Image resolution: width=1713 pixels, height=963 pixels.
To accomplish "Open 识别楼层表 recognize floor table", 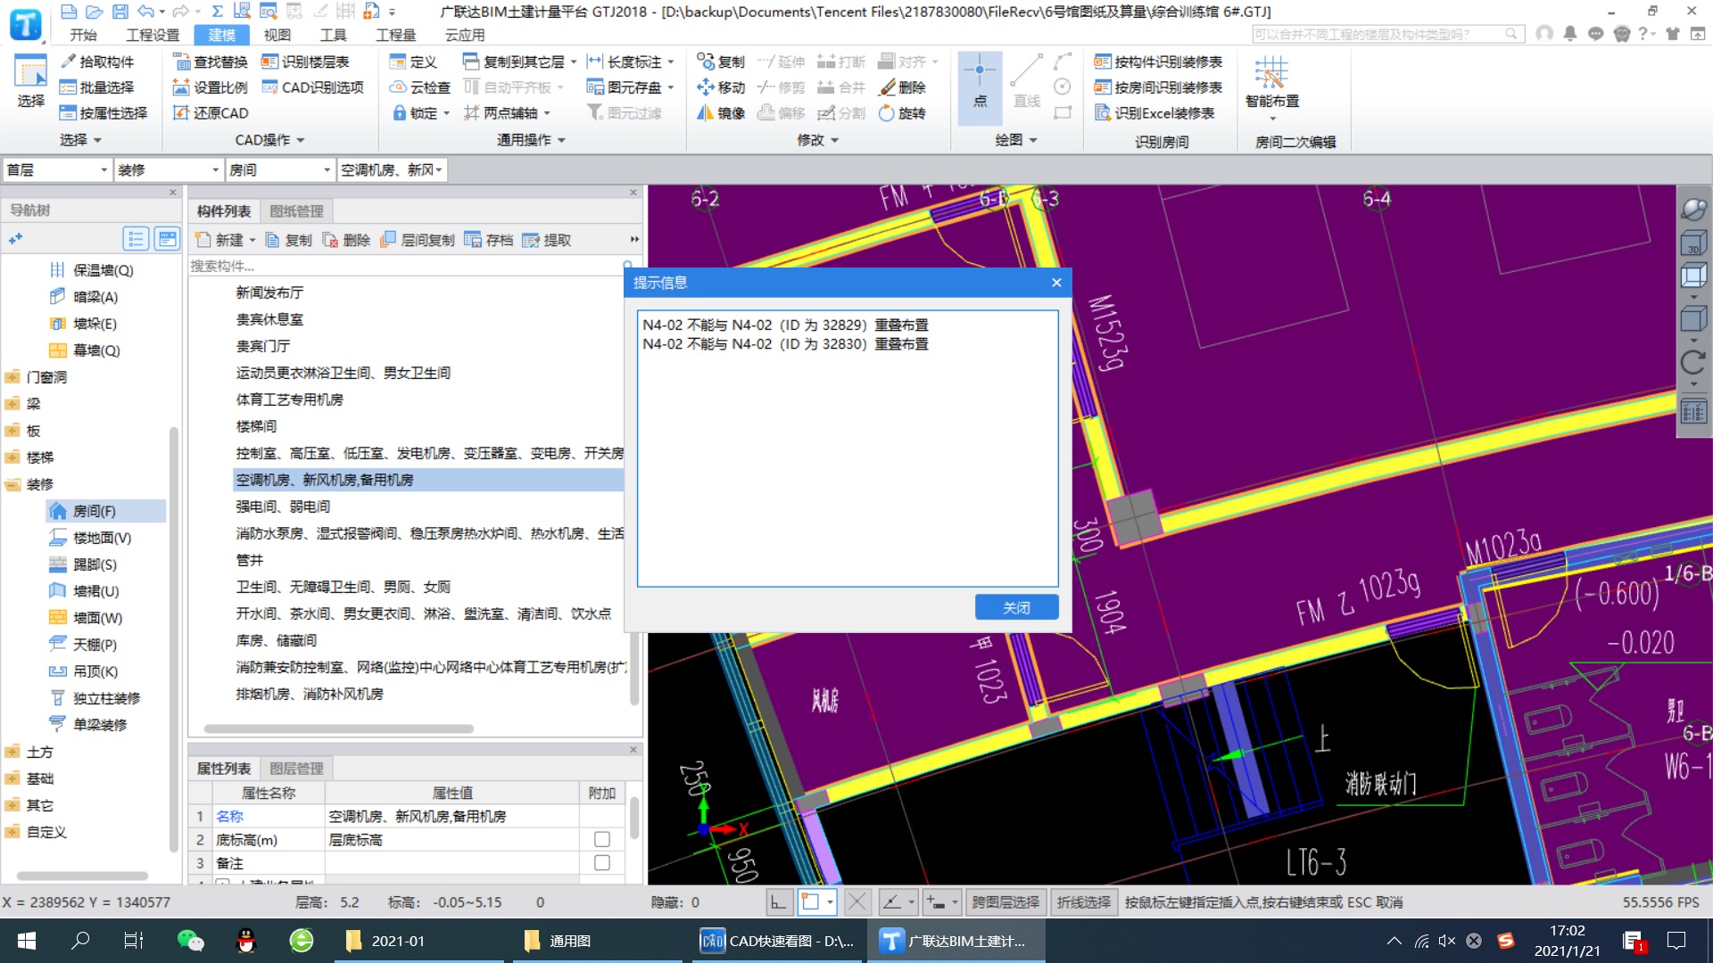I will (x=306, y=62).
